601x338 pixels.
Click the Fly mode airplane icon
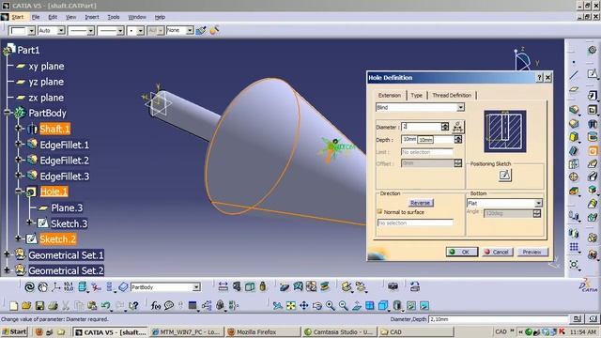click(278, 305)
